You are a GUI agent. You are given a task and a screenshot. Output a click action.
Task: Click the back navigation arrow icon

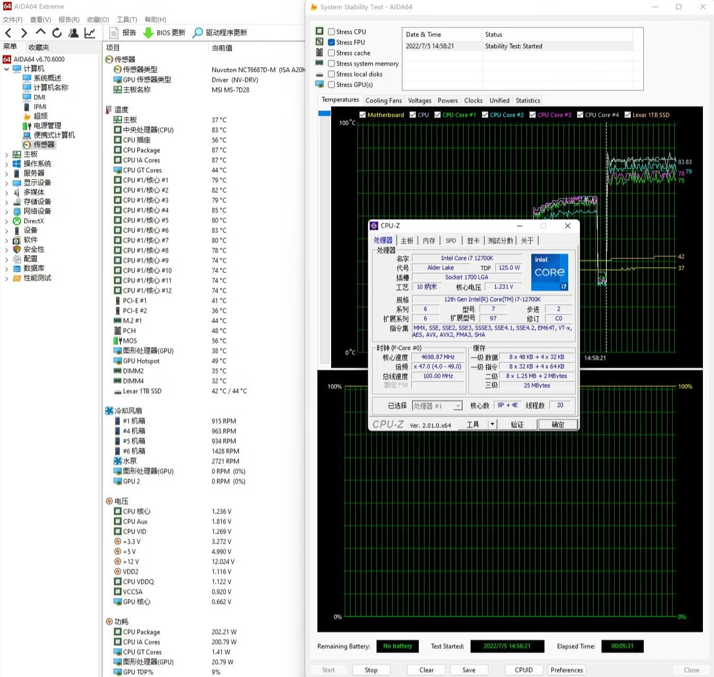point(8,33)
